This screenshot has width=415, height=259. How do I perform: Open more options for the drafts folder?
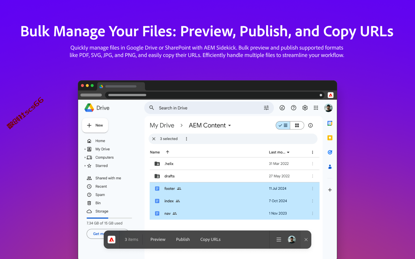pos(313,176)
